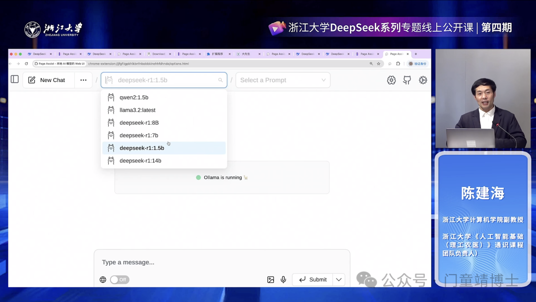
Task: Open the gear settings icon at top right
Action: [423, 80]
